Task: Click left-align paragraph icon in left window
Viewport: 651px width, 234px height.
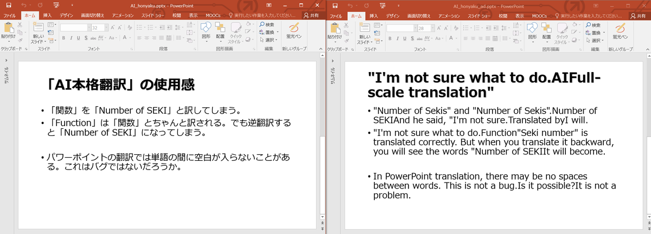Action: tap(139, 38)
